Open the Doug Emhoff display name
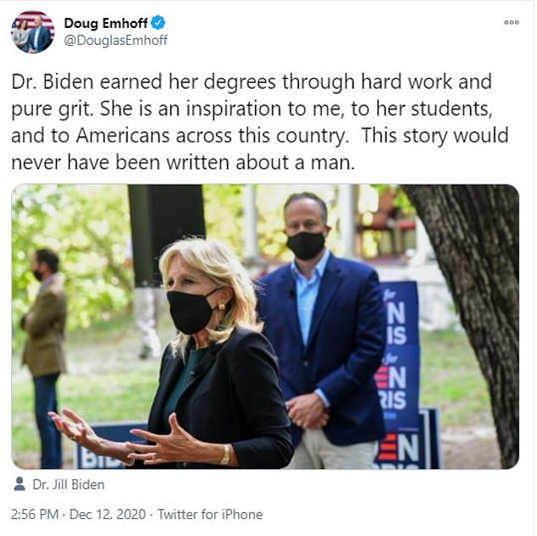537x536 pixels. pyautogui.click(x=106, y=23)
